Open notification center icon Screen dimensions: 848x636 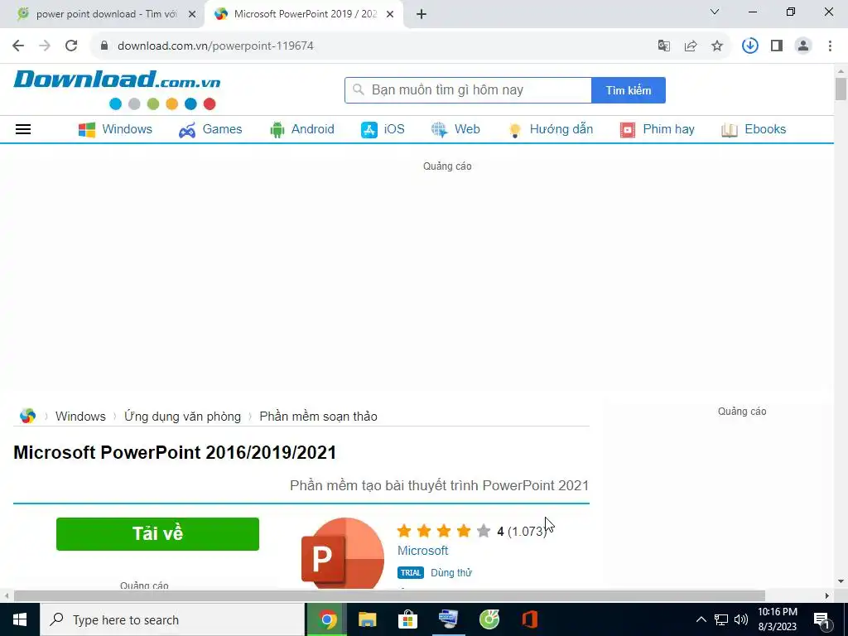pyautogui.click(x=822, y=619)
